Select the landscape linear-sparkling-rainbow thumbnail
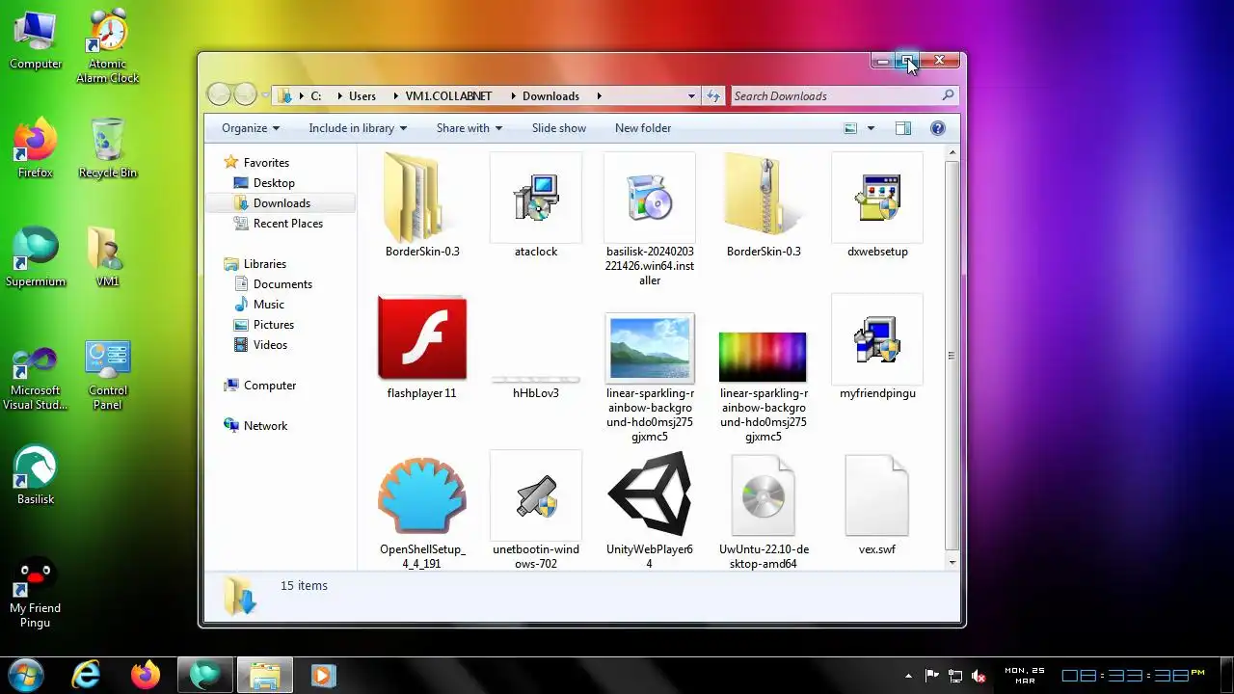The image size is (1234, 694). (x=650, y=376)
